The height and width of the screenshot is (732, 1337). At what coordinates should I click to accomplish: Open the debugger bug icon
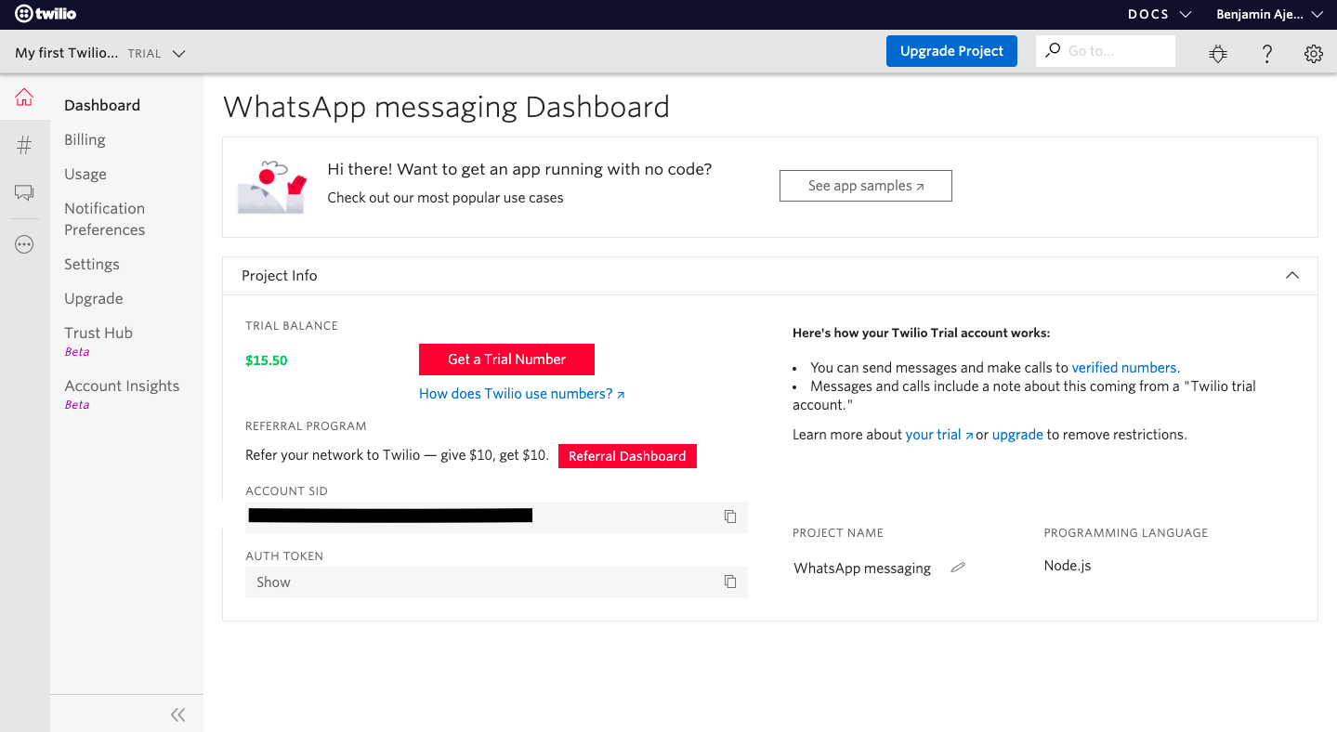coord(1218,53)
